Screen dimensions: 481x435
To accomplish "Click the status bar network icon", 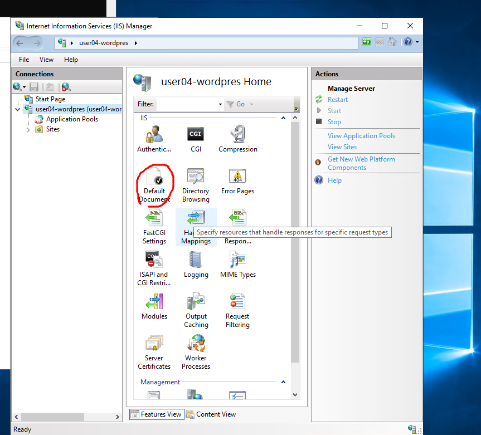I will coord(412,429).
